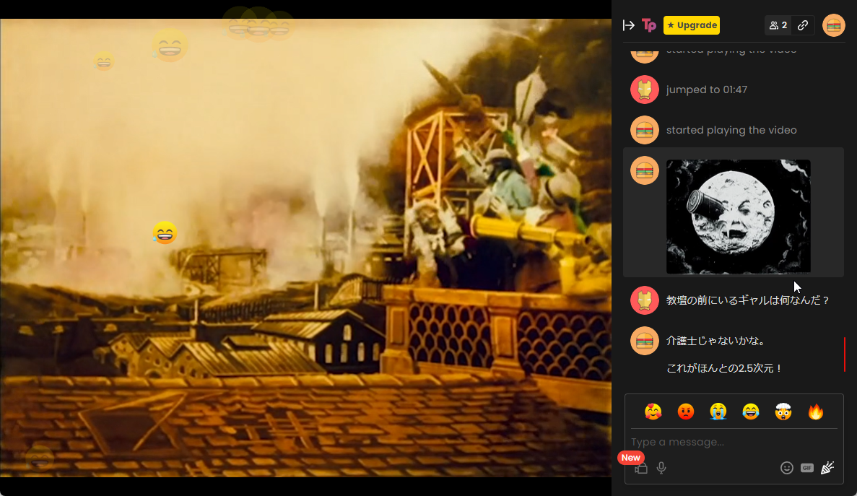The height and width of the screenshot is (496, 857).
Task: Collapse the chat sidebar with the arrow icon
Action: (x=629, y=25)
